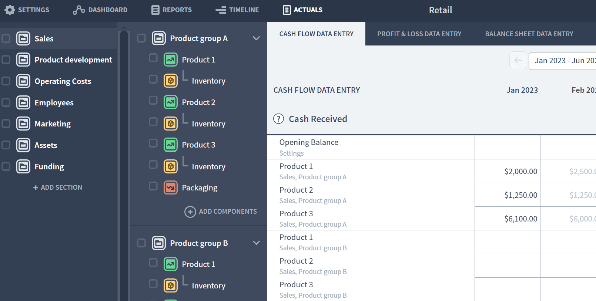The image size is (596, 301).
Task: Click Inventory icon under Product 3
Action: point(171,166)
